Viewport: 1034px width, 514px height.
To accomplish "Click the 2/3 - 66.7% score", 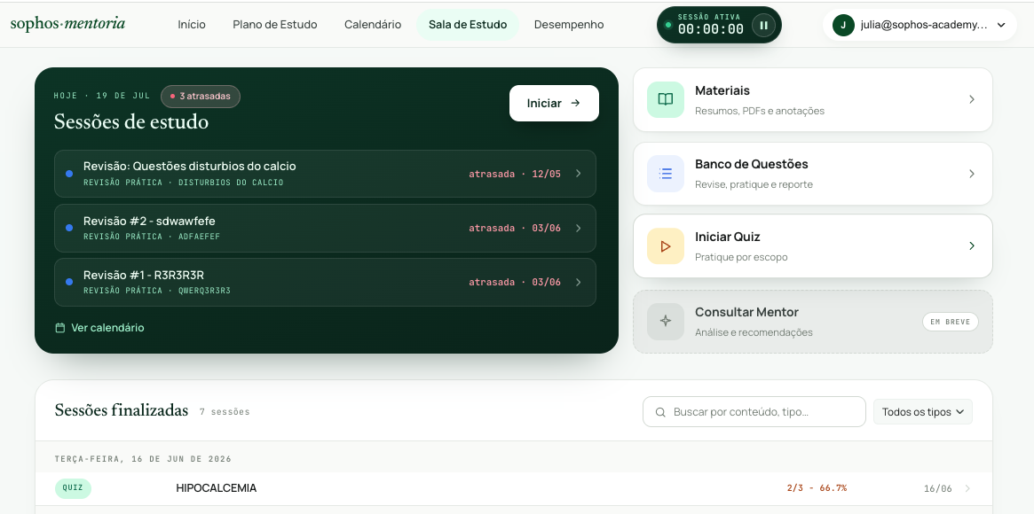I will [817, 488].
